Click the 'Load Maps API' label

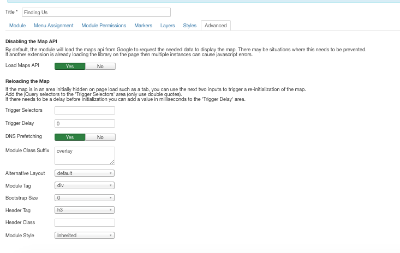(x=22, y=65)
